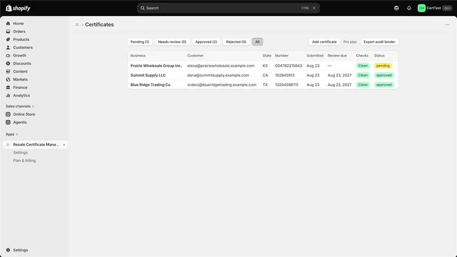
Task: Click the Pro plan label
Action: [x=350, y=42]
